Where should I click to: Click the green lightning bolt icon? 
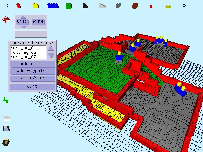click(x=6, y=100)
